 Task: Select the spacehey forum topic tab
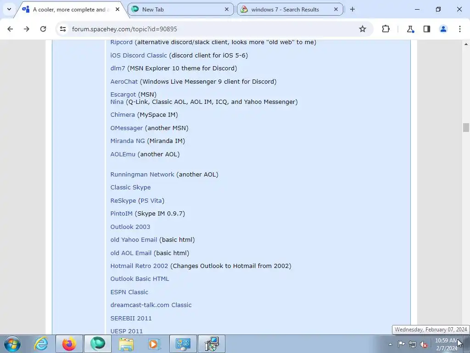[71, 9]
